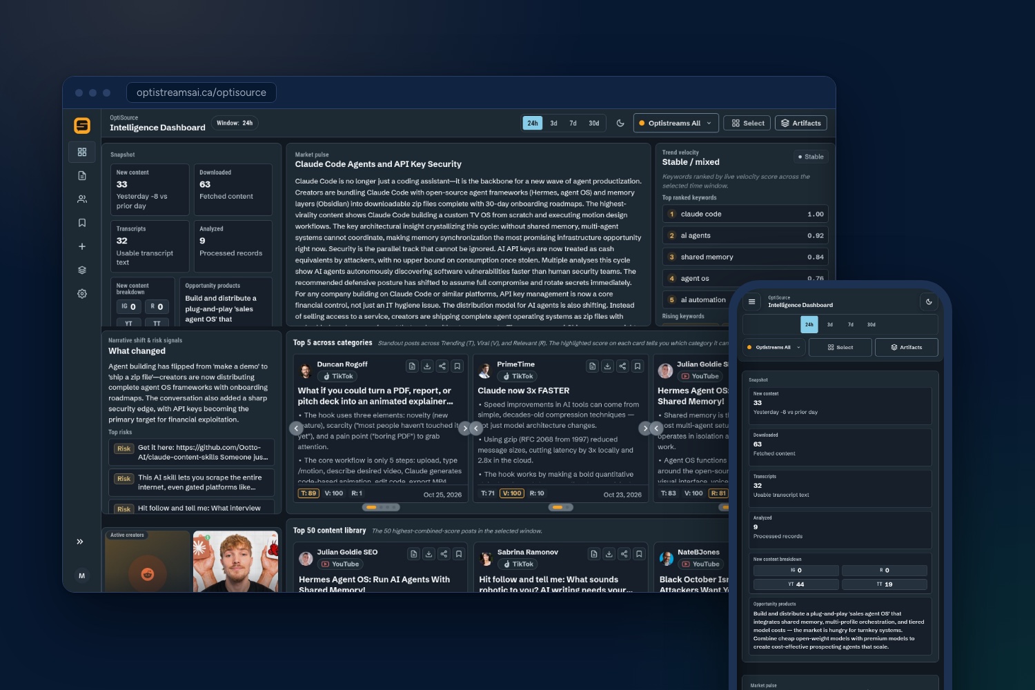Click the pagination dots under PrimeTime card
1035x690 pixels.
click(x=560, y=507)
